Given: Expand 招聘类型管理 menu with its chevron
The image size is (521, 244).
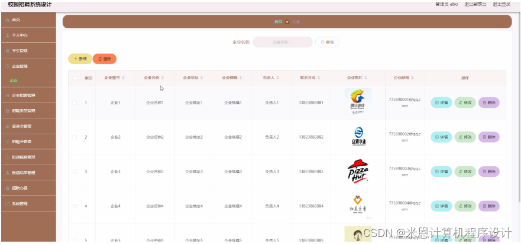Looking at the screenshot, I should [x=49, y=111].
